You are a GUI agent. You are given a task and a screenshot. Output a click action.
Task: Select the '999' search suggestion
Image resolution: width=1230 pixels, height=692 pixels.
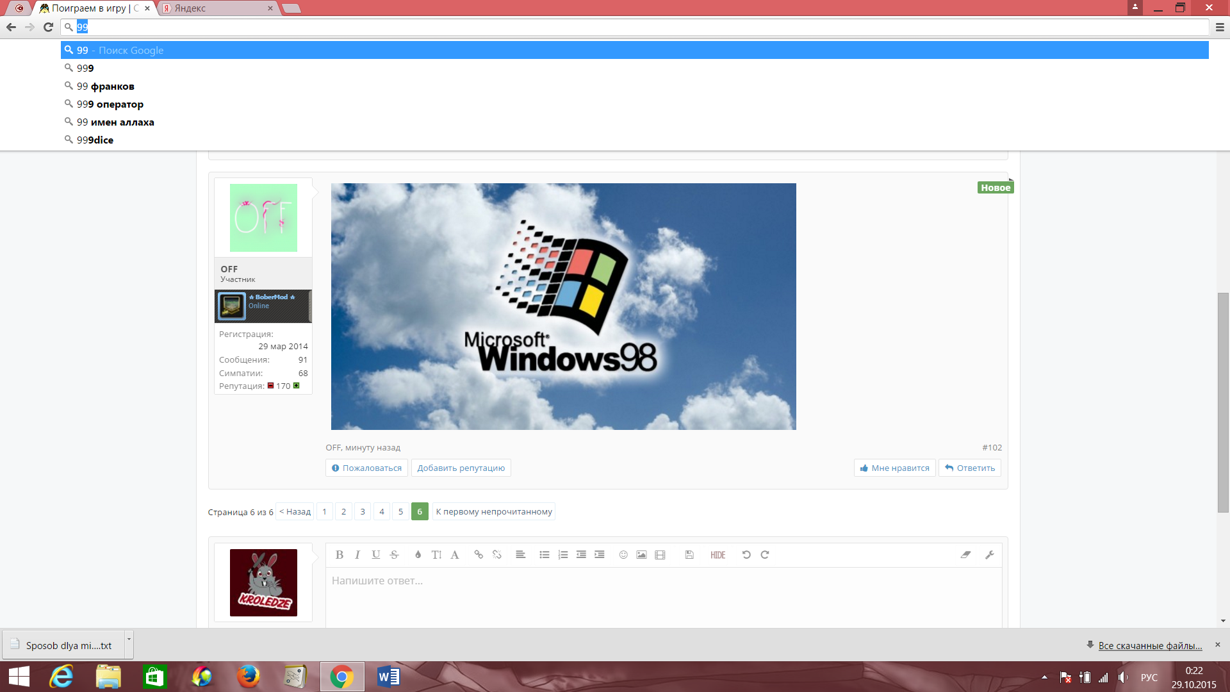point(635,68)
